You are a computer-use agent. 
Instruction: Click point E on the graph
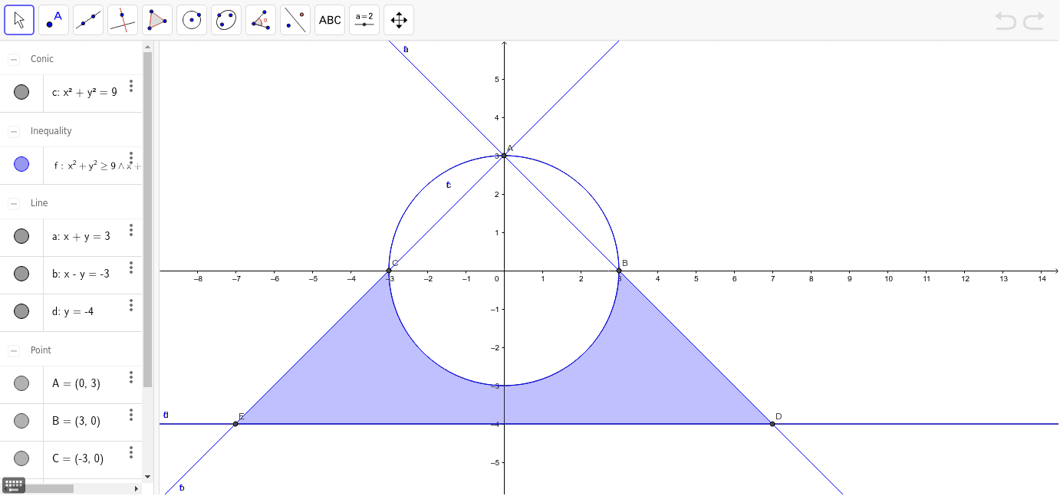(x=235, y=424)
